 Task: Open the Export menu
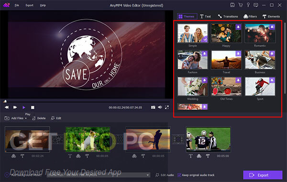tap(30, 5)
